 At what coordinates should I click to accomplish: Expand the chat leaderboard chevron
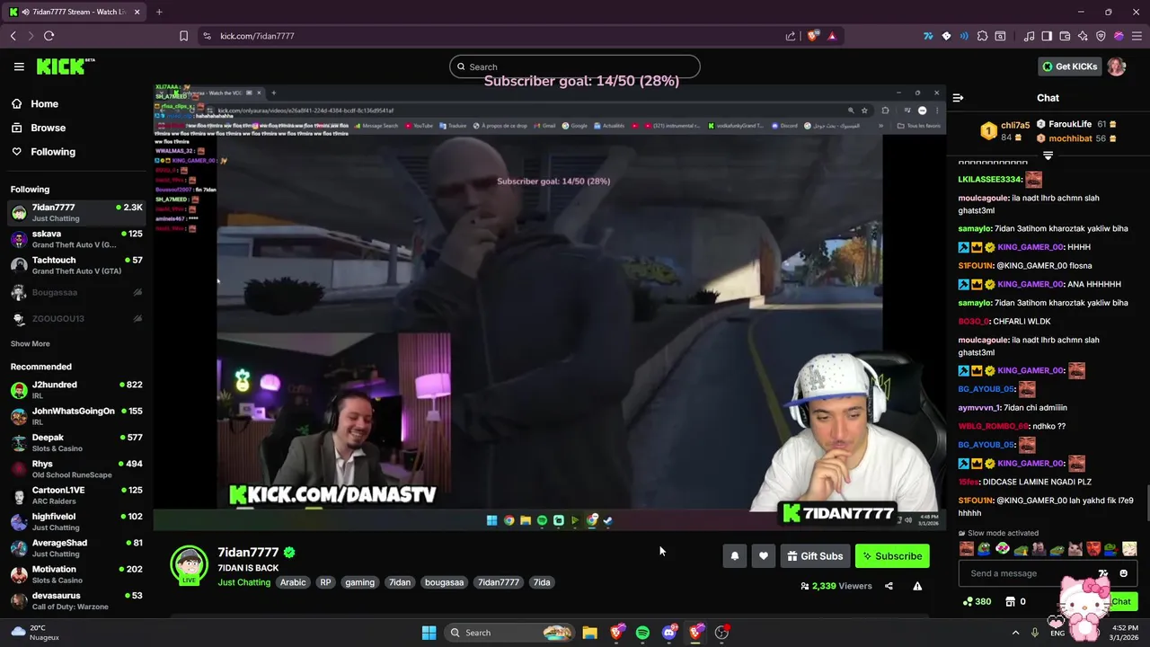pyautogui.click(x=1048, y=155)
